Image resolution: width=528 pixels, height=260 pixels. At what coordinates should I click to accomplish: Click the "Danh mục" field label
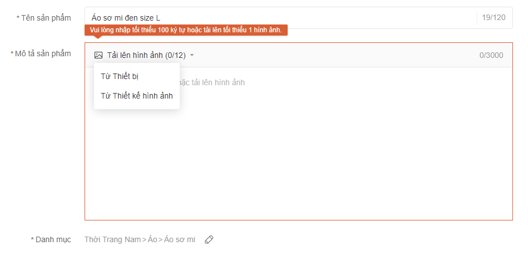[x=53, y=239]
